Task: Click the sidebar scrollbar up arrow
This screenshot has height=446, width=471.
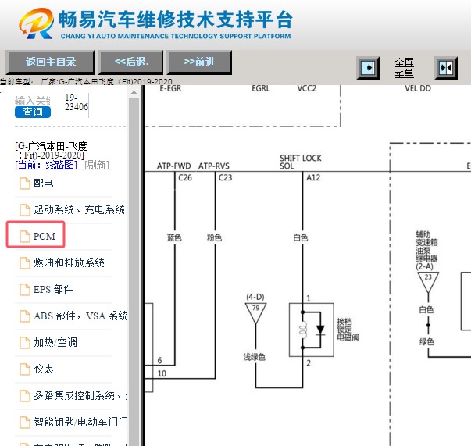Action: click(x=134, y=92)
